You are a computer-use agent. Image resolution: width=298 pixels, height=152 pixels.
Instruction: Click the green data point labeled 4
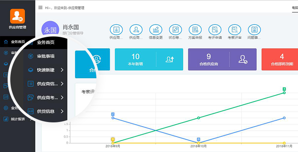[x=284, y=93]
